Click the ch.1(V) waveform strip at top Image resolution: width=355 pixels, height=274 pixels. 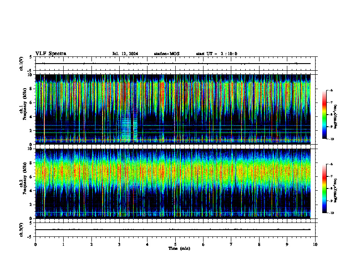(x=175, y=64)
